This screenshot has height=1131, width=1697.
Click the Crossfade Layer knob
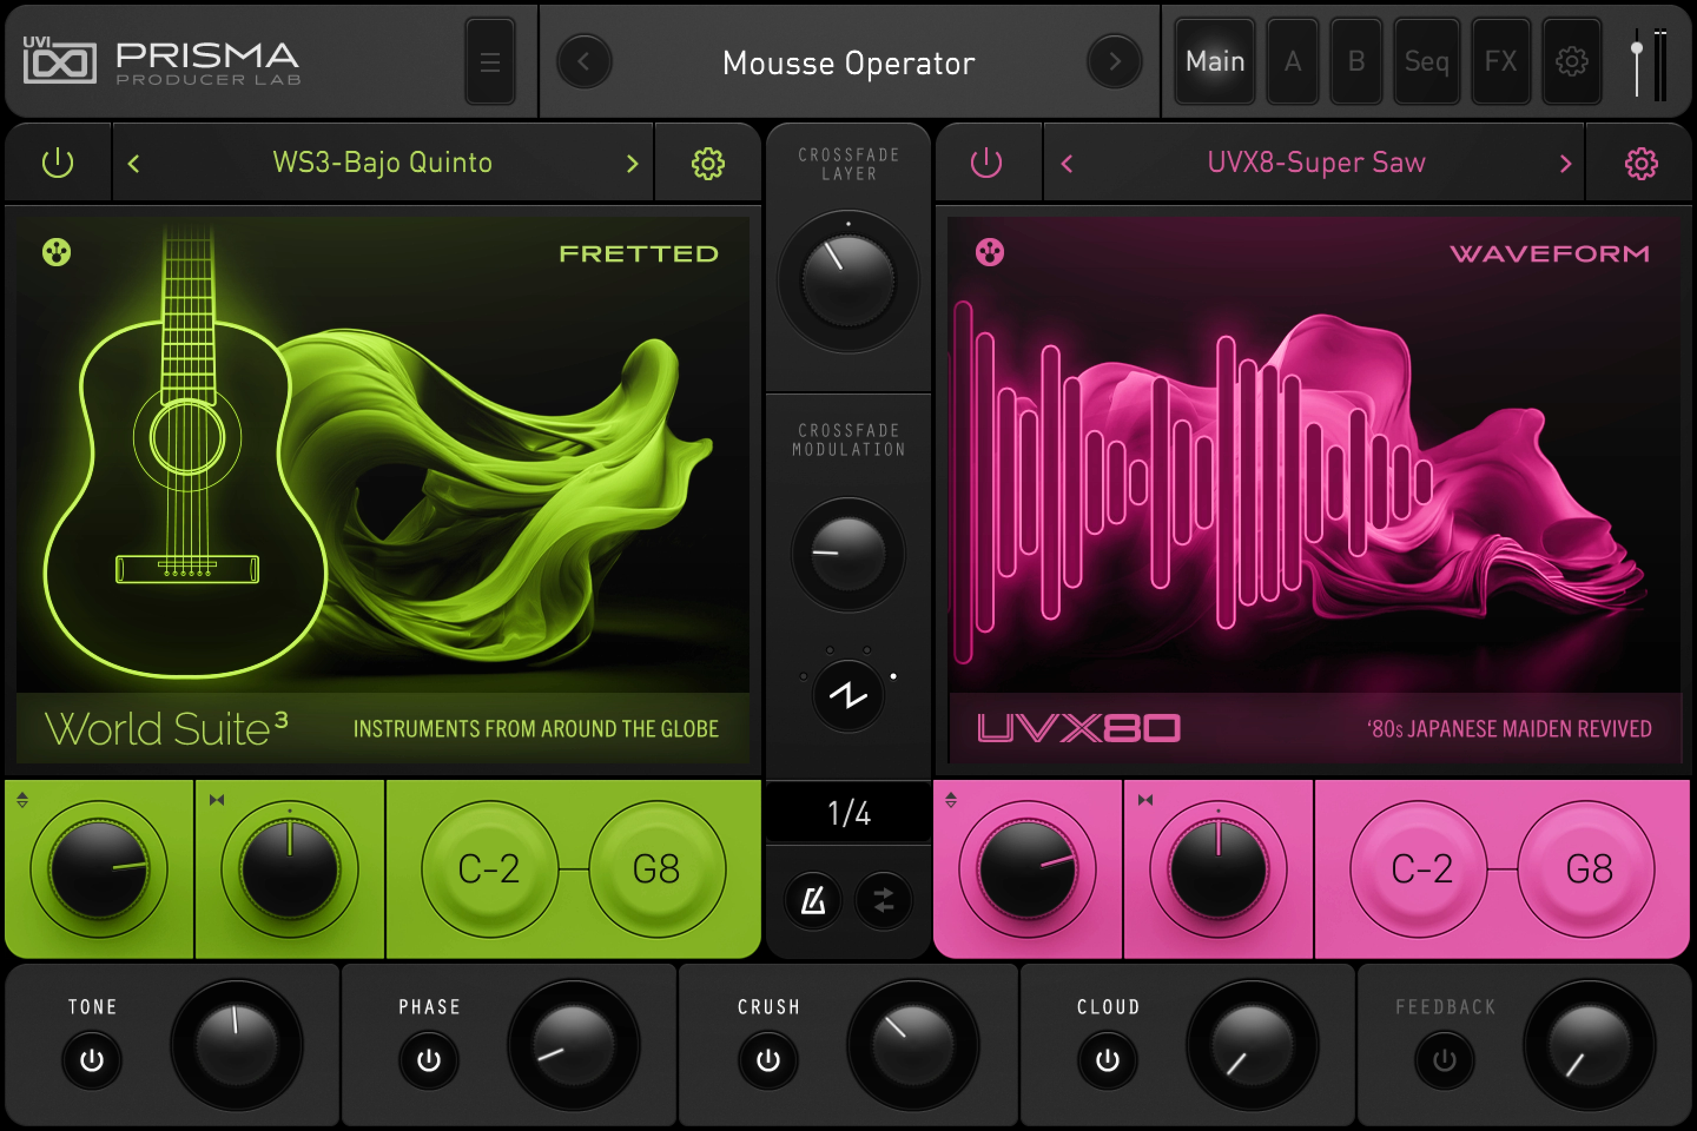click(848, 280)
